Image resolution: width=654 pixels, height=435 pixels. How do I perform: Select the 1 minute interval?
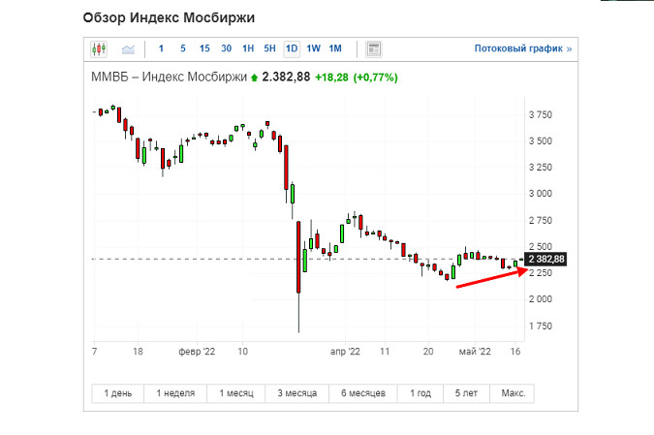pos(161,48)
